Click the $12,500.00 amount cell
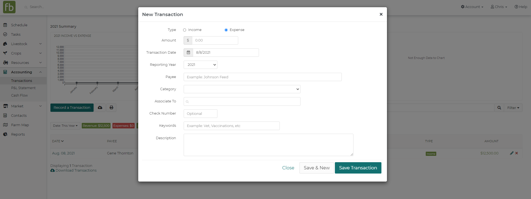Image resolution: width=531 pixels, height=199 pixels. [x=489, y=153]
